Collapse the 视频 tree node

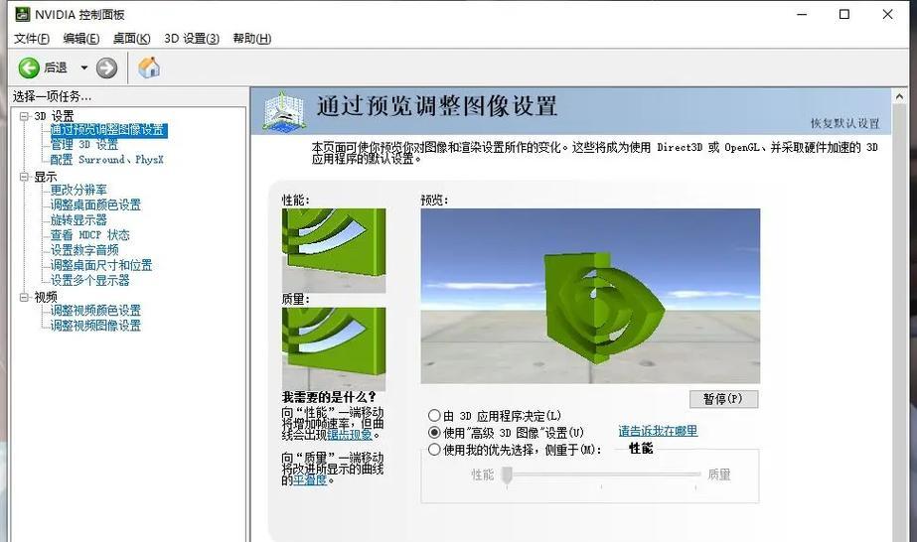coord(24,297)
